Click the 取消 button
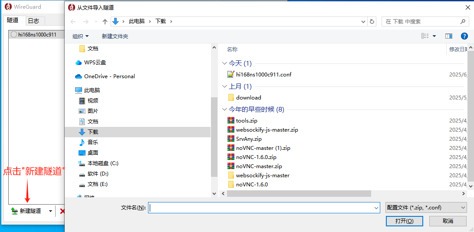The image size is (474, 232). [448, 221]
